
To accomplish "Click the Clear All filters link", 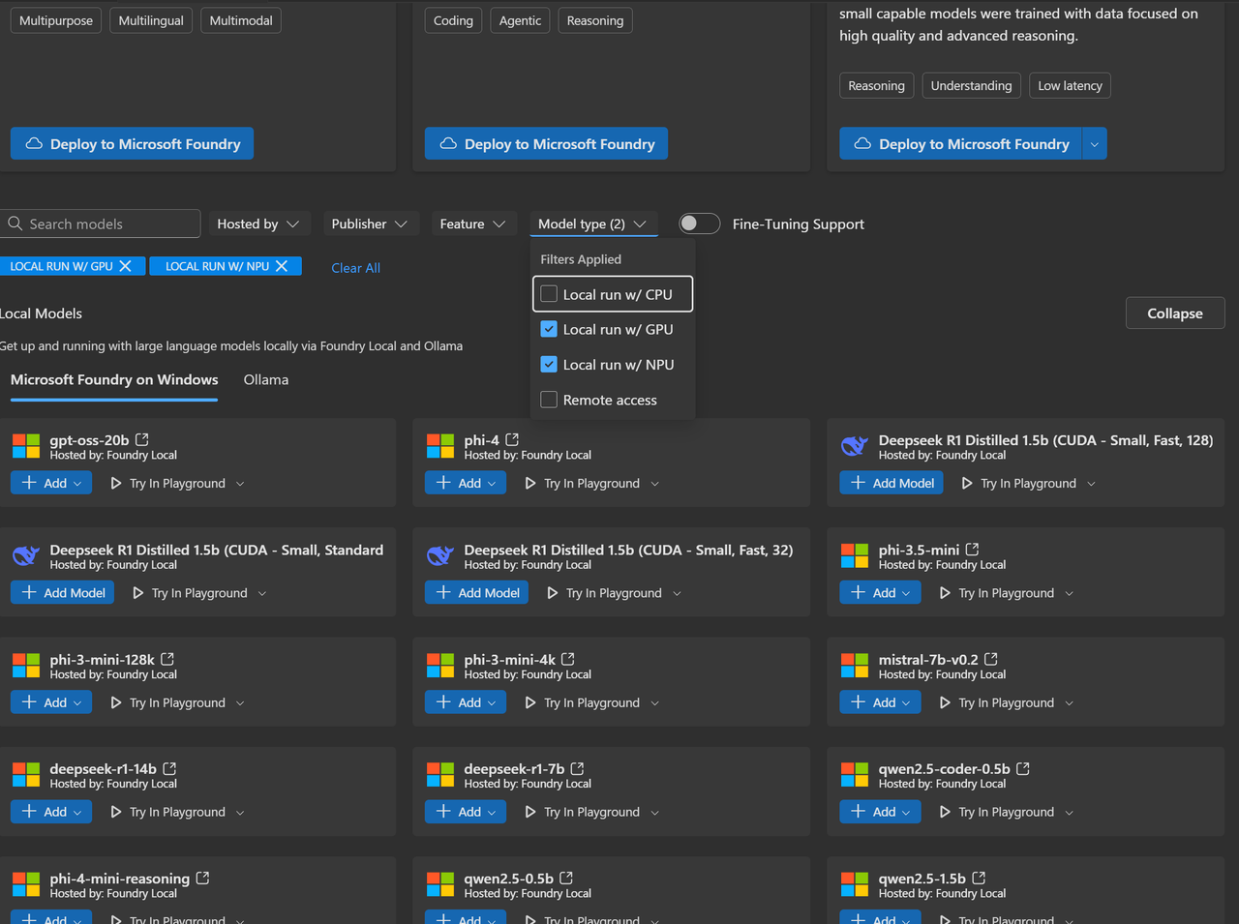I will 355,267.
